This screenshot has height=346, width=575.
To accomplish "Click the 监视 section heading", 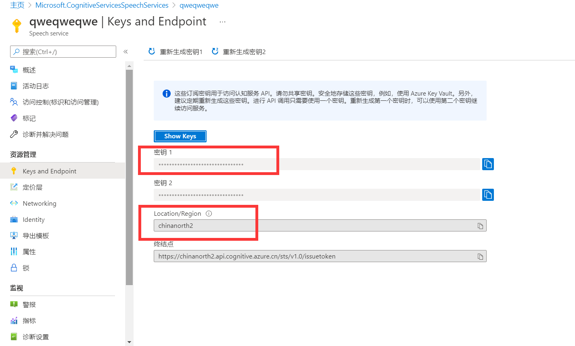I will 17,288.
